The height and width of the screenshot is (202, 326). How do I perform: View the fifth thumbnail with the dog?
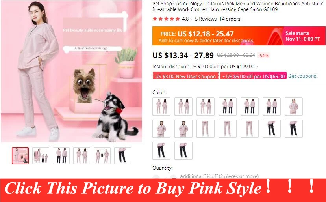coord(102,155)
